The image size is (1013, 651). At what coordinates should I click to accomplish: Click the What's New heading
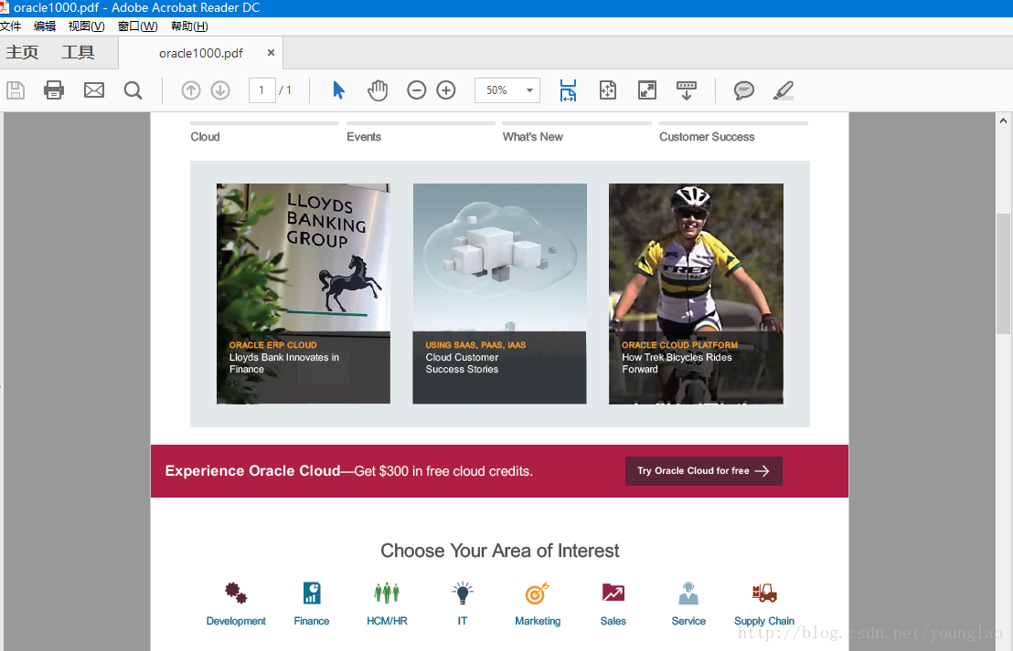[x=533, y=137]
